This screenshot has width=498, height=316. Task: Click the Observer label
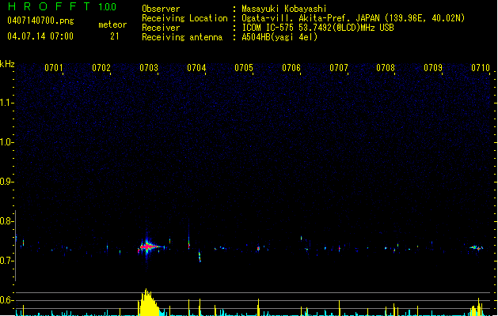click(x=161, y=9)
